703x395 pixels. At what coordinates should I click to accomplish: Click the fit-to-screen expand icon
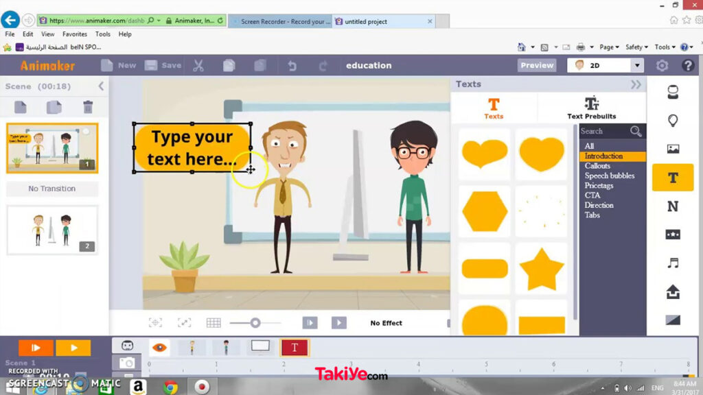click(184, 322)
